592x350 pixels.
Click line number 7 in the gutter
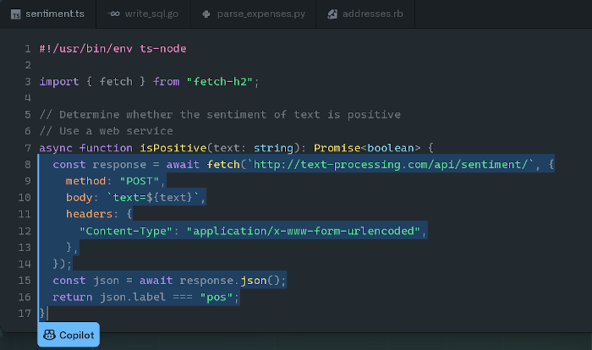click(x=28, y=148)
